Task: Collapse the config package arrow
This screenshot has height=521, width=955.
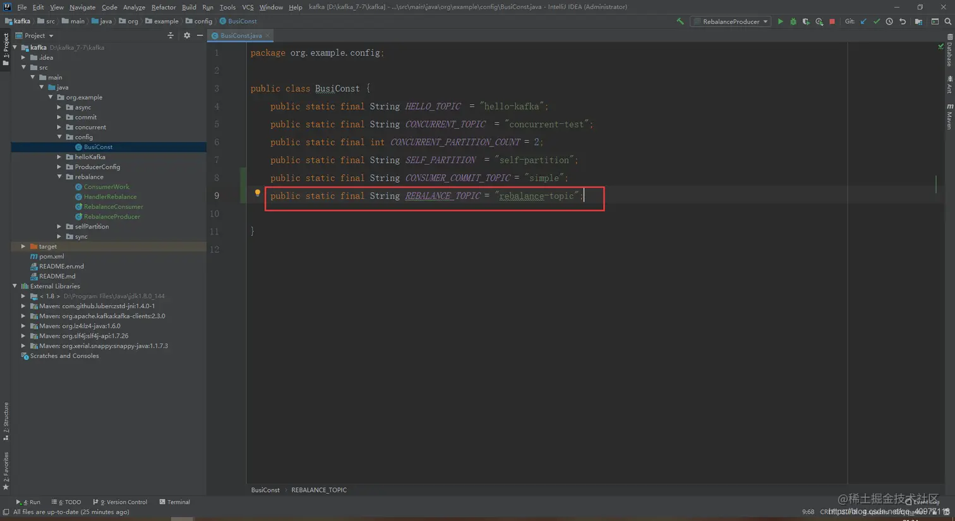Action: [x=59, y=137]
